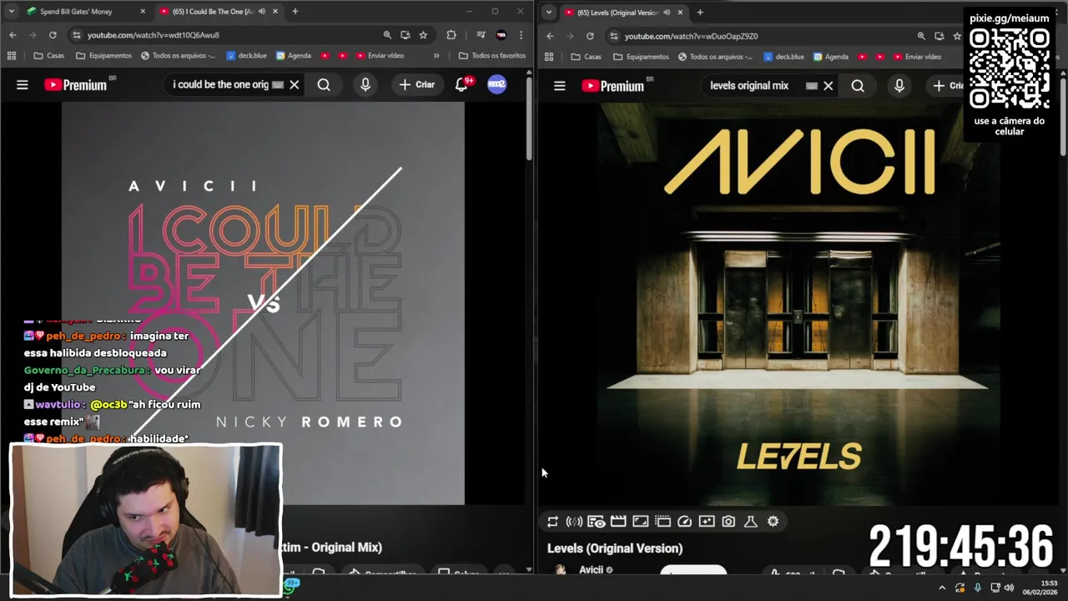Open enhancer settings gear icon
Viewport: 1068px width, 601px height.
point(773,522)
